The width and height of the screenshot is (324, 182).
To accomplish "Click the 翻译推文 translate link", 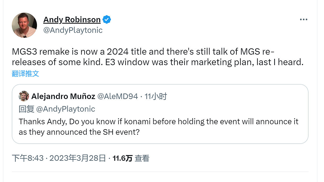I will coord(25,74).
